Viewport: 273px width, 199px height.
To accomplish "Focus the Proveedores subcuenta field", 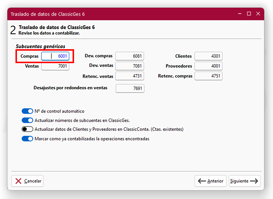I will tap(209, 66).
